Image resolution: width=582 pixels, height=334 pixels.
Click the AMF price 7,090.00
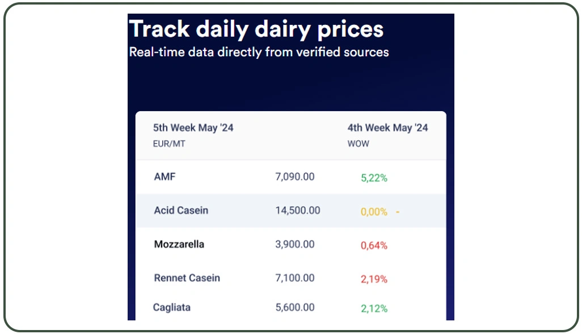click(294, 177)
